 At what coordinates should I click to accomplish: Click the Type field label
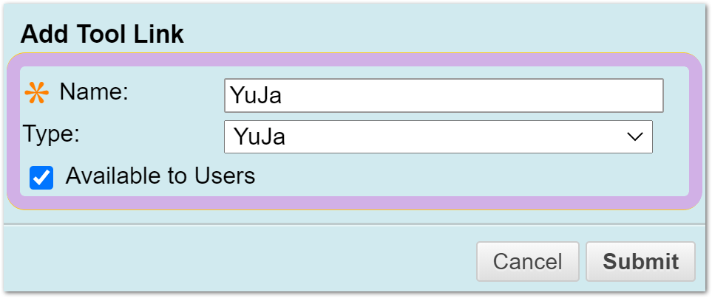tap(51, 134)
